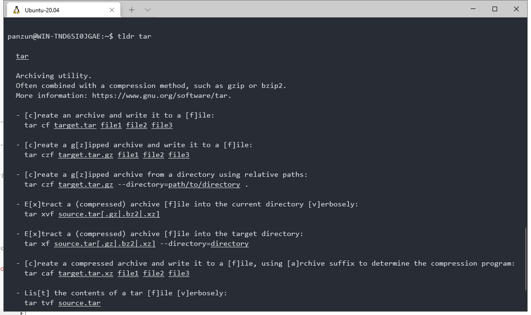Click the Tux penguin icon in the tab
Screen dimensions: 531x315
click(16, 10)
